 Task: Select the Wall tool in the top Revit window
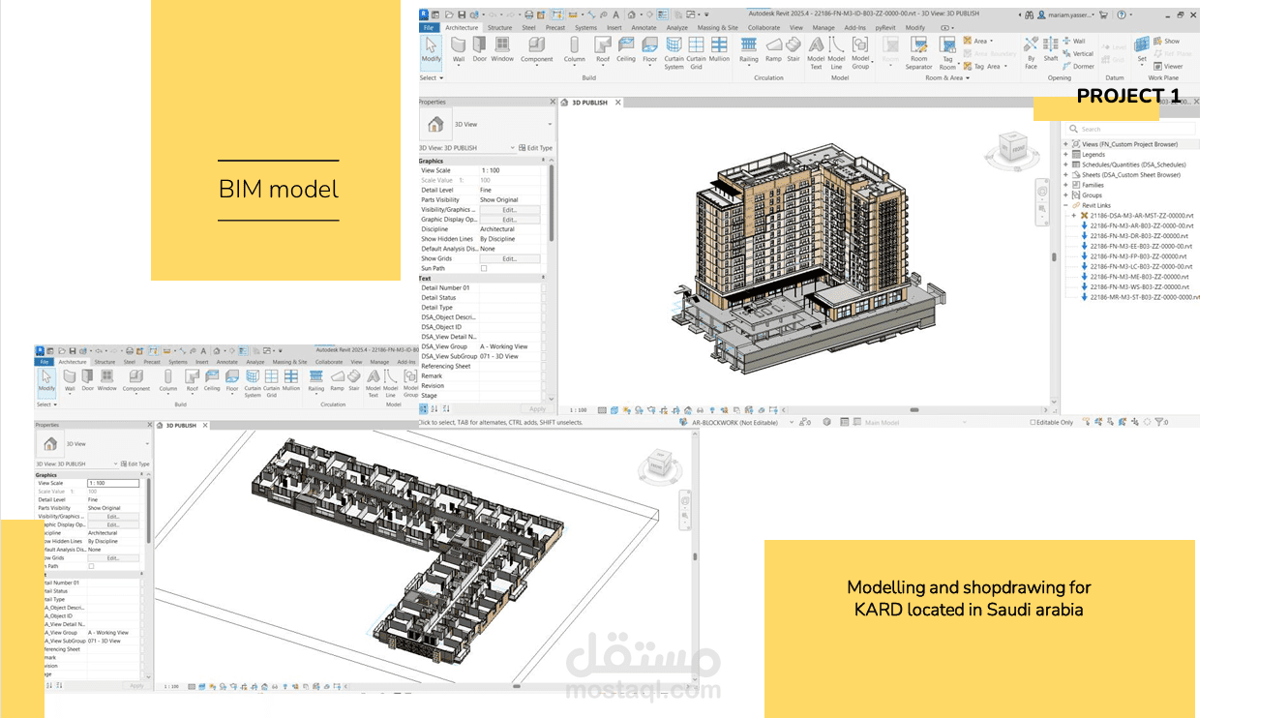(x=458, y=48)
